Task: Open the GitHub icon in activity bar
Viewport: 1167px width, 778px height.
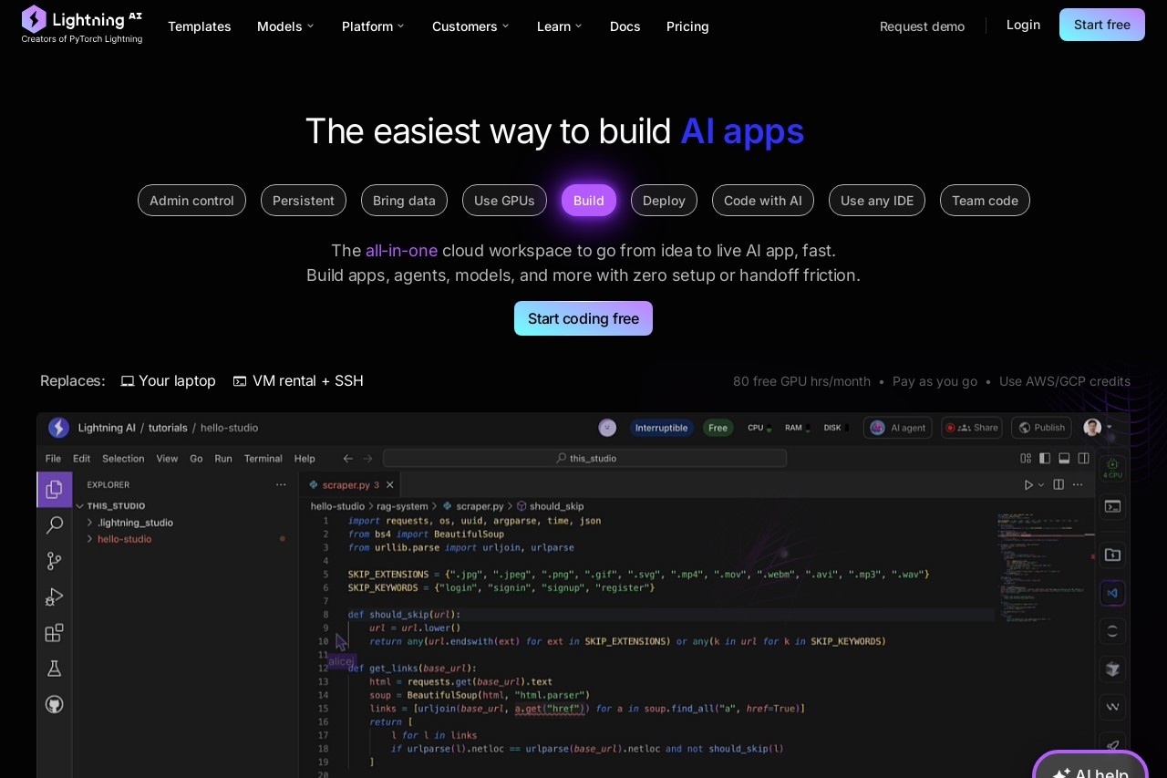Action: (55, 704)
